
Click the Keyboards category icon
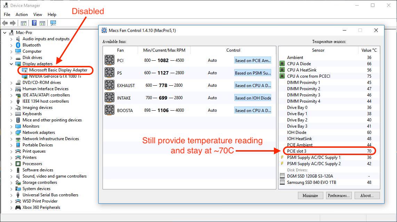(18, 114)
